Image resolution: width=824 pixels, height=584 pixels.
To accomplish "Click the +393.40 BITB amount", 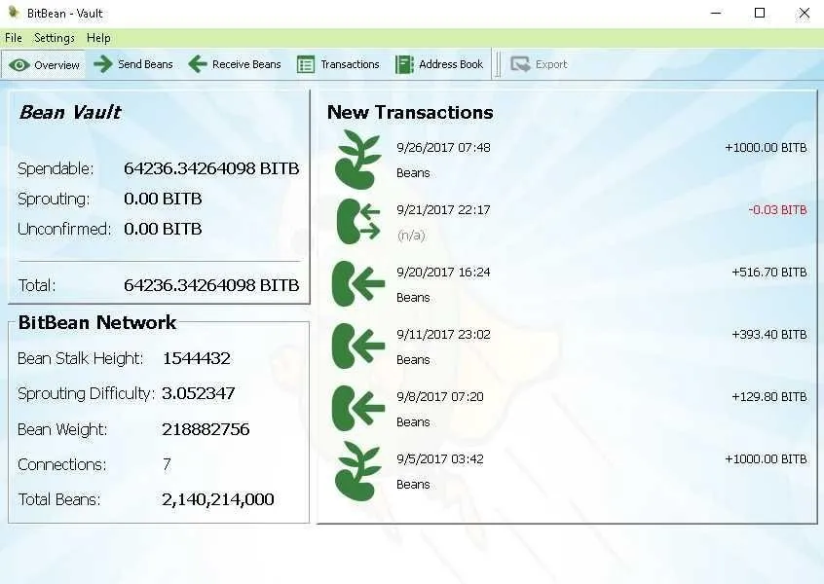I will [769, 335].
